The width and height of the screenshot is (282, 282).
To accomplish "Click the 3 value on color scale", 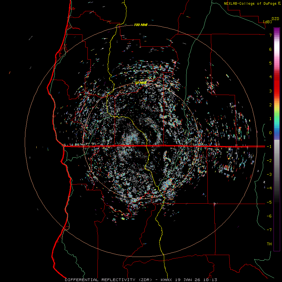I will pyautogui.click(x=270, y=91).
